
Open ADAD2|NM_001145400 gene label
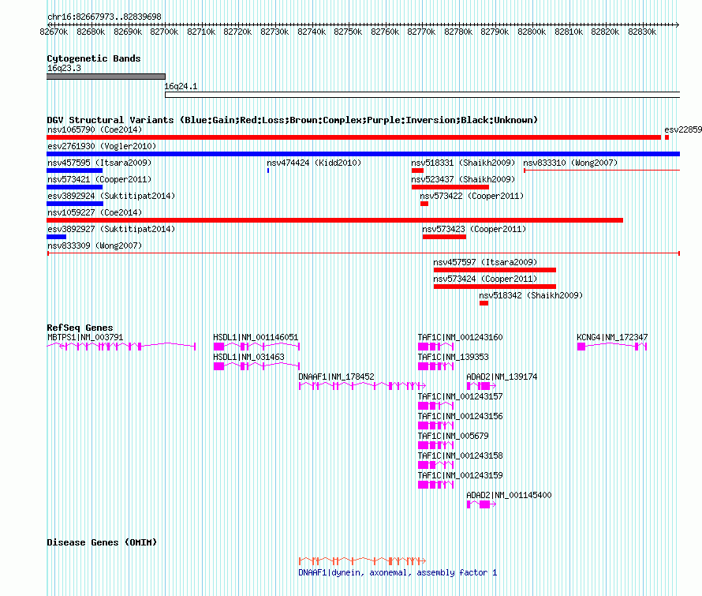click(509, 495)
